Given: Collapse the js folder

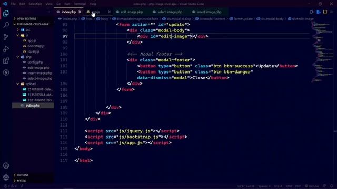Looking at the screenshot, I should (x=33, y=35).
